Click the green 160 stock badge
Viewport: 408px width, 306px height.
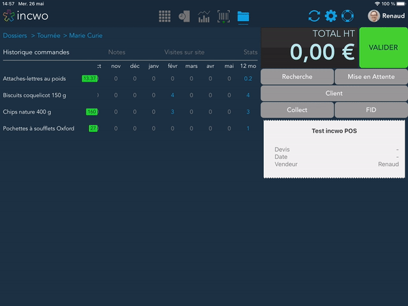point(92,112)
